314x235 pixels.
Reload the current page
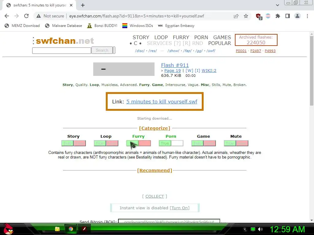(26, 16)
